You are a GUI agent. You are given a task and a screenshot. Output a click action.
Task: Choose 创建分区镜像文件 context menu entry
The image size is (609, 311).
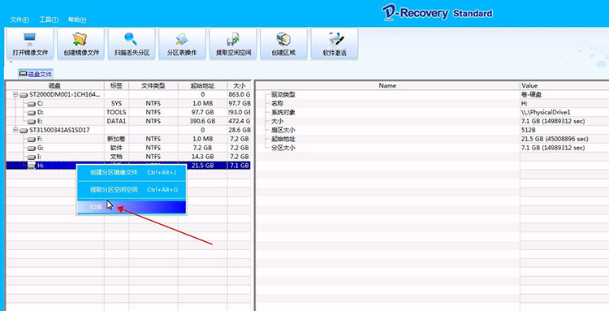[132, 172]
